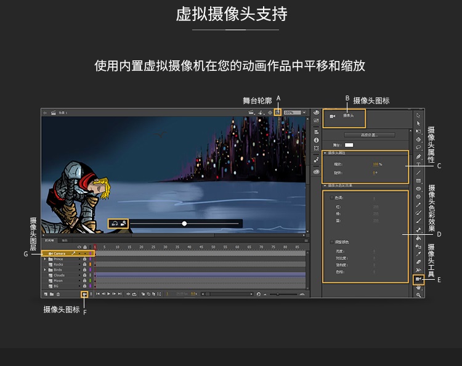The width and height of the screenshot is (462, 366).
Task: Click the camera zoom slider handle on stage
Action: point(184,224)
